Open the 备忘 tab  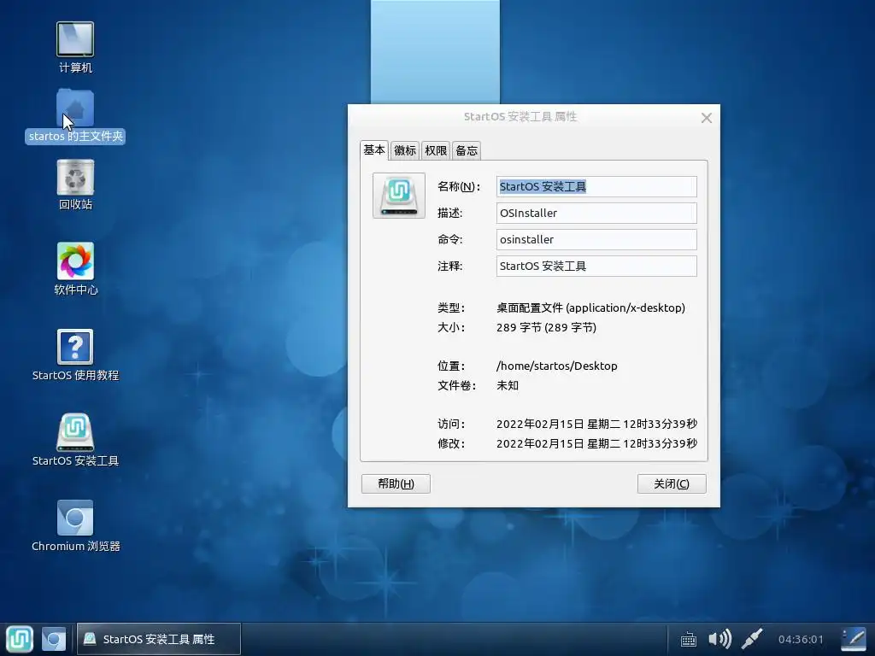(x=467, y=150)
